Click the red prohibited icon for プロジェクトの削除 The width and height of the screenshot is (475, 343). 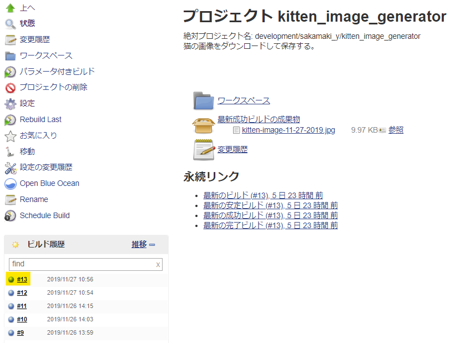pyautogui.click(x=10, y=88)
